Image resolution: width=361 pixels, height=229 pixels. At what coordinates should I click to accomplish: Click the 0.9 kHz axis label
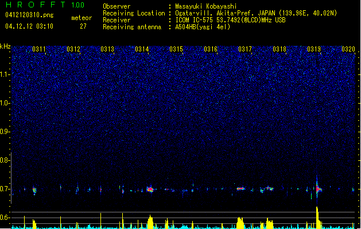(x=5, y=132)
